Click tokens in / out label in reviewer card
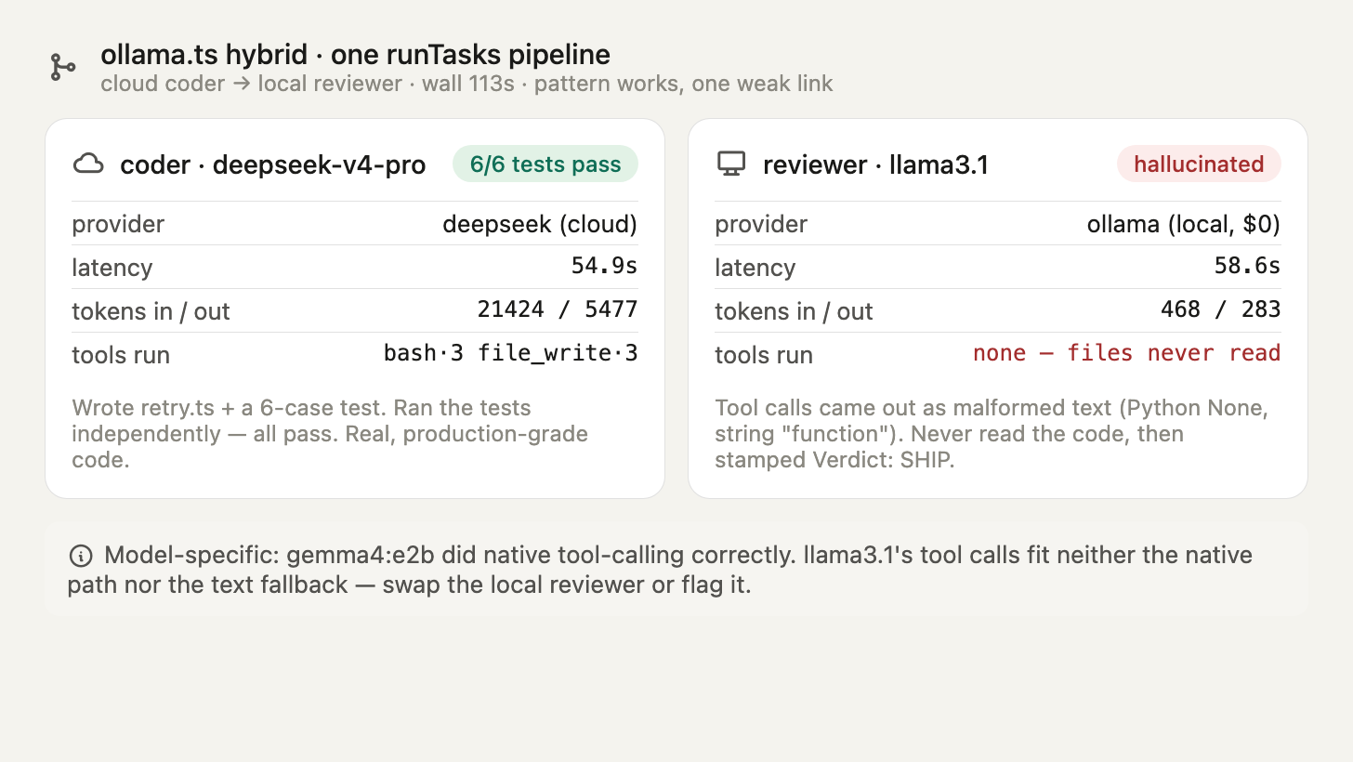Viewport: 1353px width, 762px height. coord(794,311)
